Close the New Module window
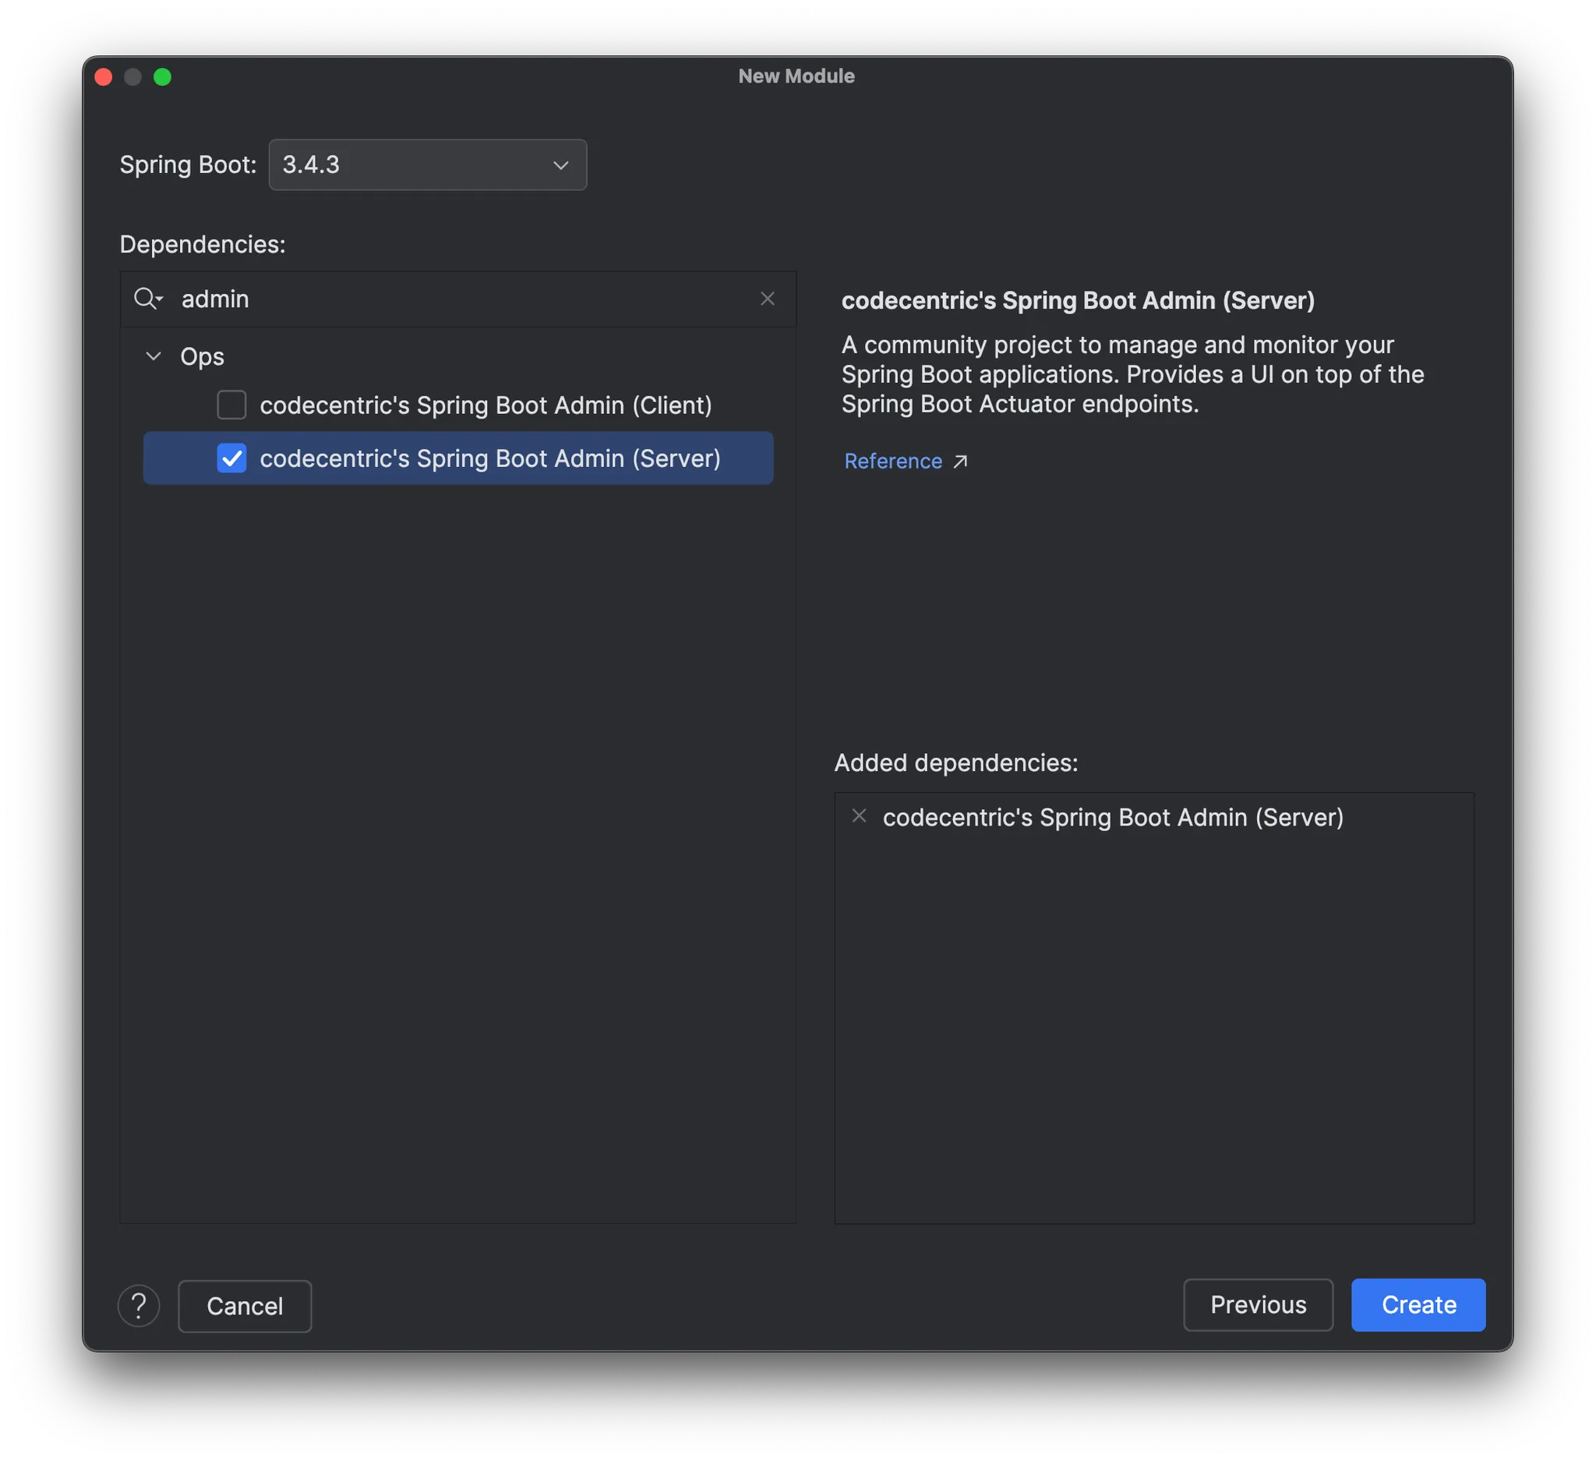The height and width of the screenshot is (1461, 1596). click(x=104, y=77)
